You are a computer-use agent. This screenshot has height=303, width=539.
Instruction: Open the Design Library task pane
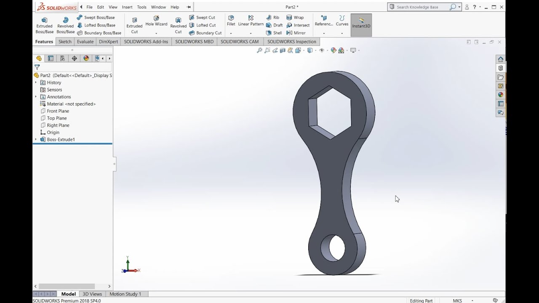pyautogui.click(x=501, y=68)
